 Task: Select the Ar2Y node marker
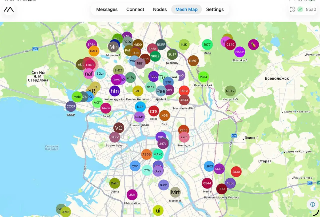tap(97, 102)
